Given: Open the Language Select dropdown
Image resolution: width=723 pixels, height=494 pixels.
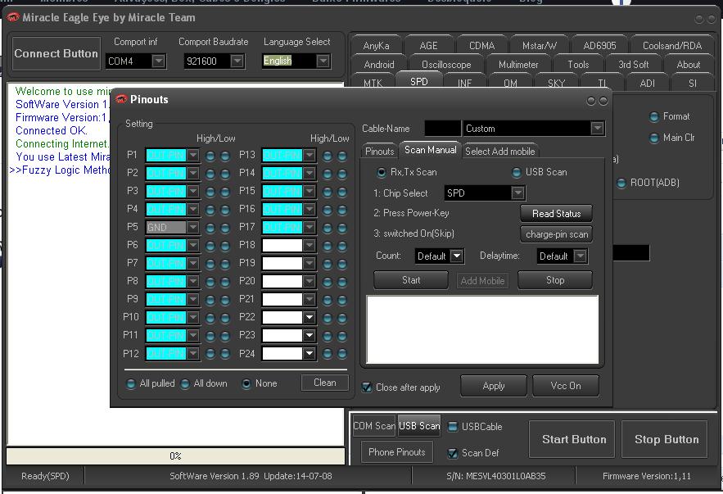Looking at the screenshot, I should click(x=323, y=61).
